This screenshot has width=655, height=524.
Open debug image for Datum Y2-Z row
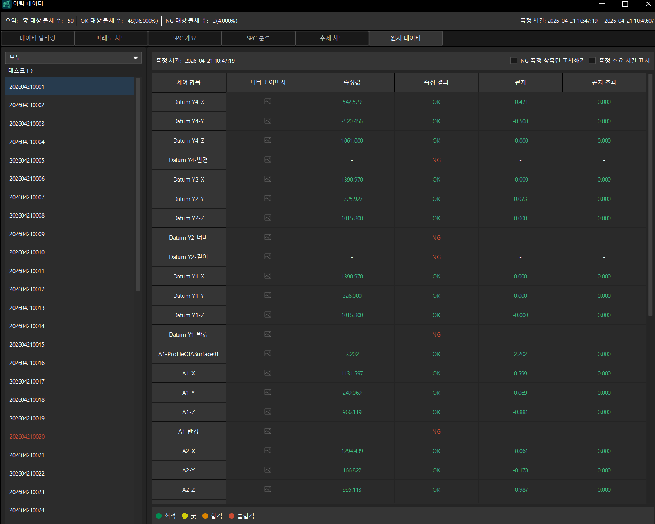click(268, 218)
